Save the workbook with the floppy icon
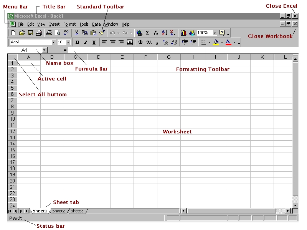 coord(30,33)
